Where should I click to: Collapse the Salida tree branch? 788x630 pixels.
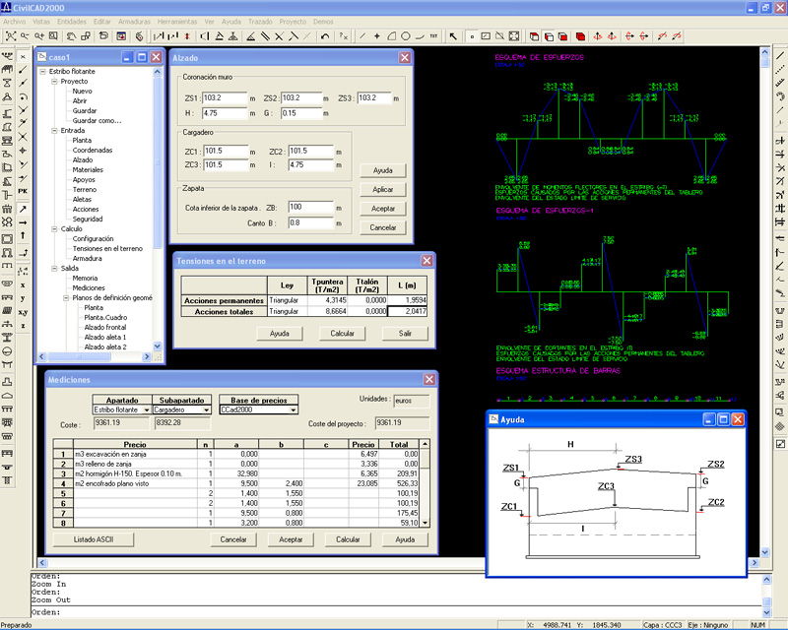55,268
